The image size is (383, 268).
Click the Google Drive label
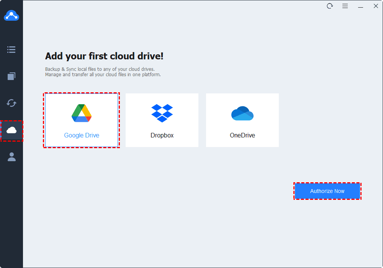pyautogui.click(x=82, y=136)
